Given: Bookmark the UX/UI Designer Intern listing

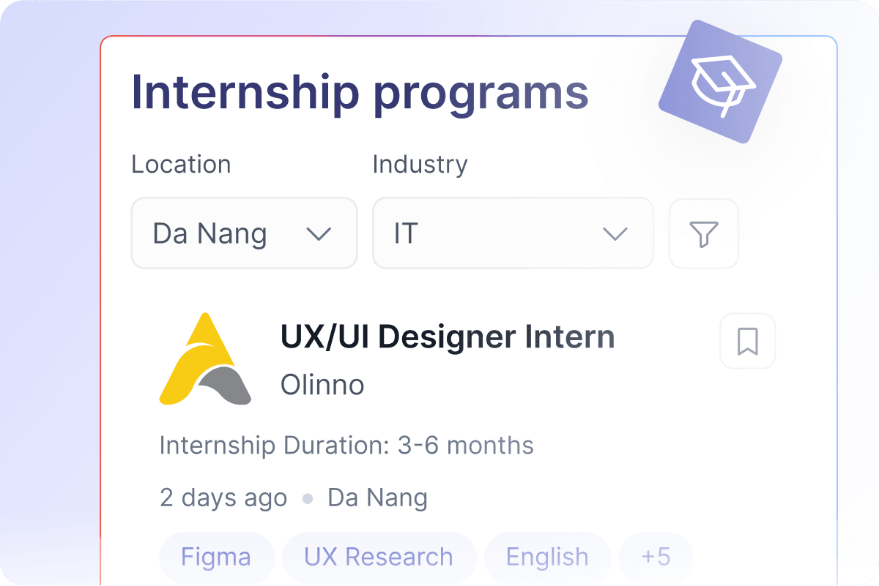Looking at the screenshot, I should [747, 341].
